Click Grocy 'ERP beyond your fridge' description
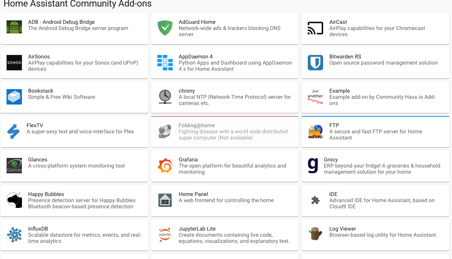452x259 pixels. click(382, 169)
